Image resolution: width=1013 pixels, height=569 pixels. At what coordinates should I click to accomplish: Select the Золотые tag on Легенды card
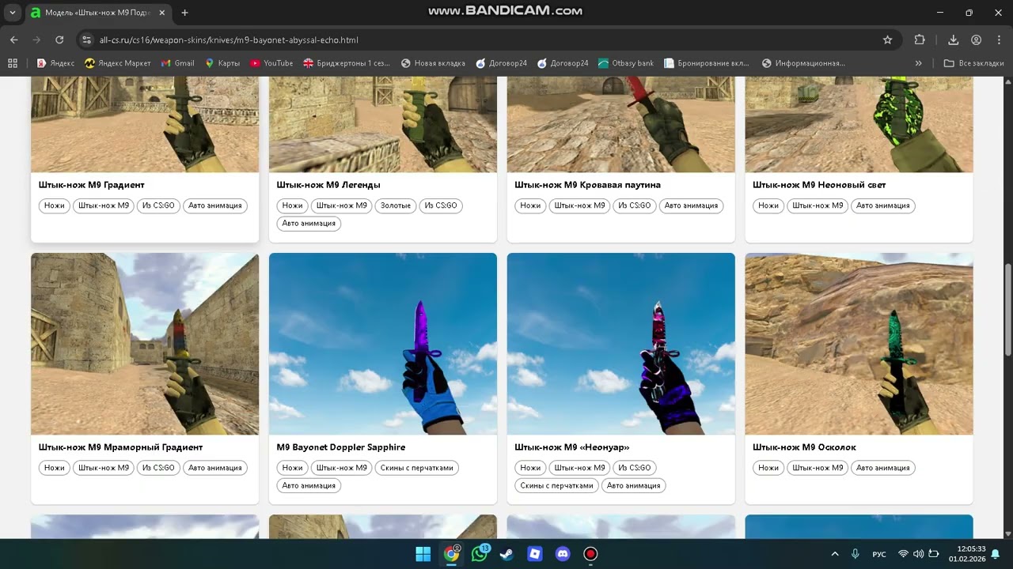click(396, 205)
